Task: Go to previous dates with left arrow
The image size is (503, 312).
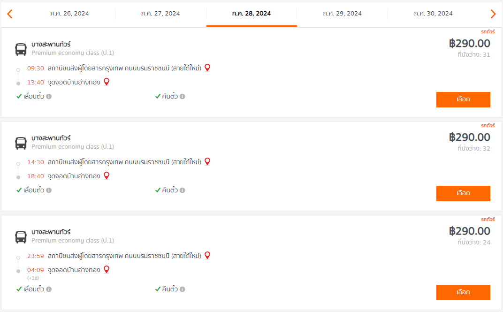Action: point(10,14)
